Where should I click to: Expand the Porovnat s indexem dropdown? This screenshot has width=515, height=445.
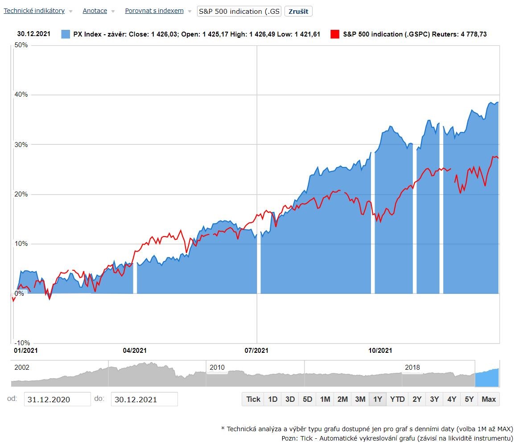154,11
